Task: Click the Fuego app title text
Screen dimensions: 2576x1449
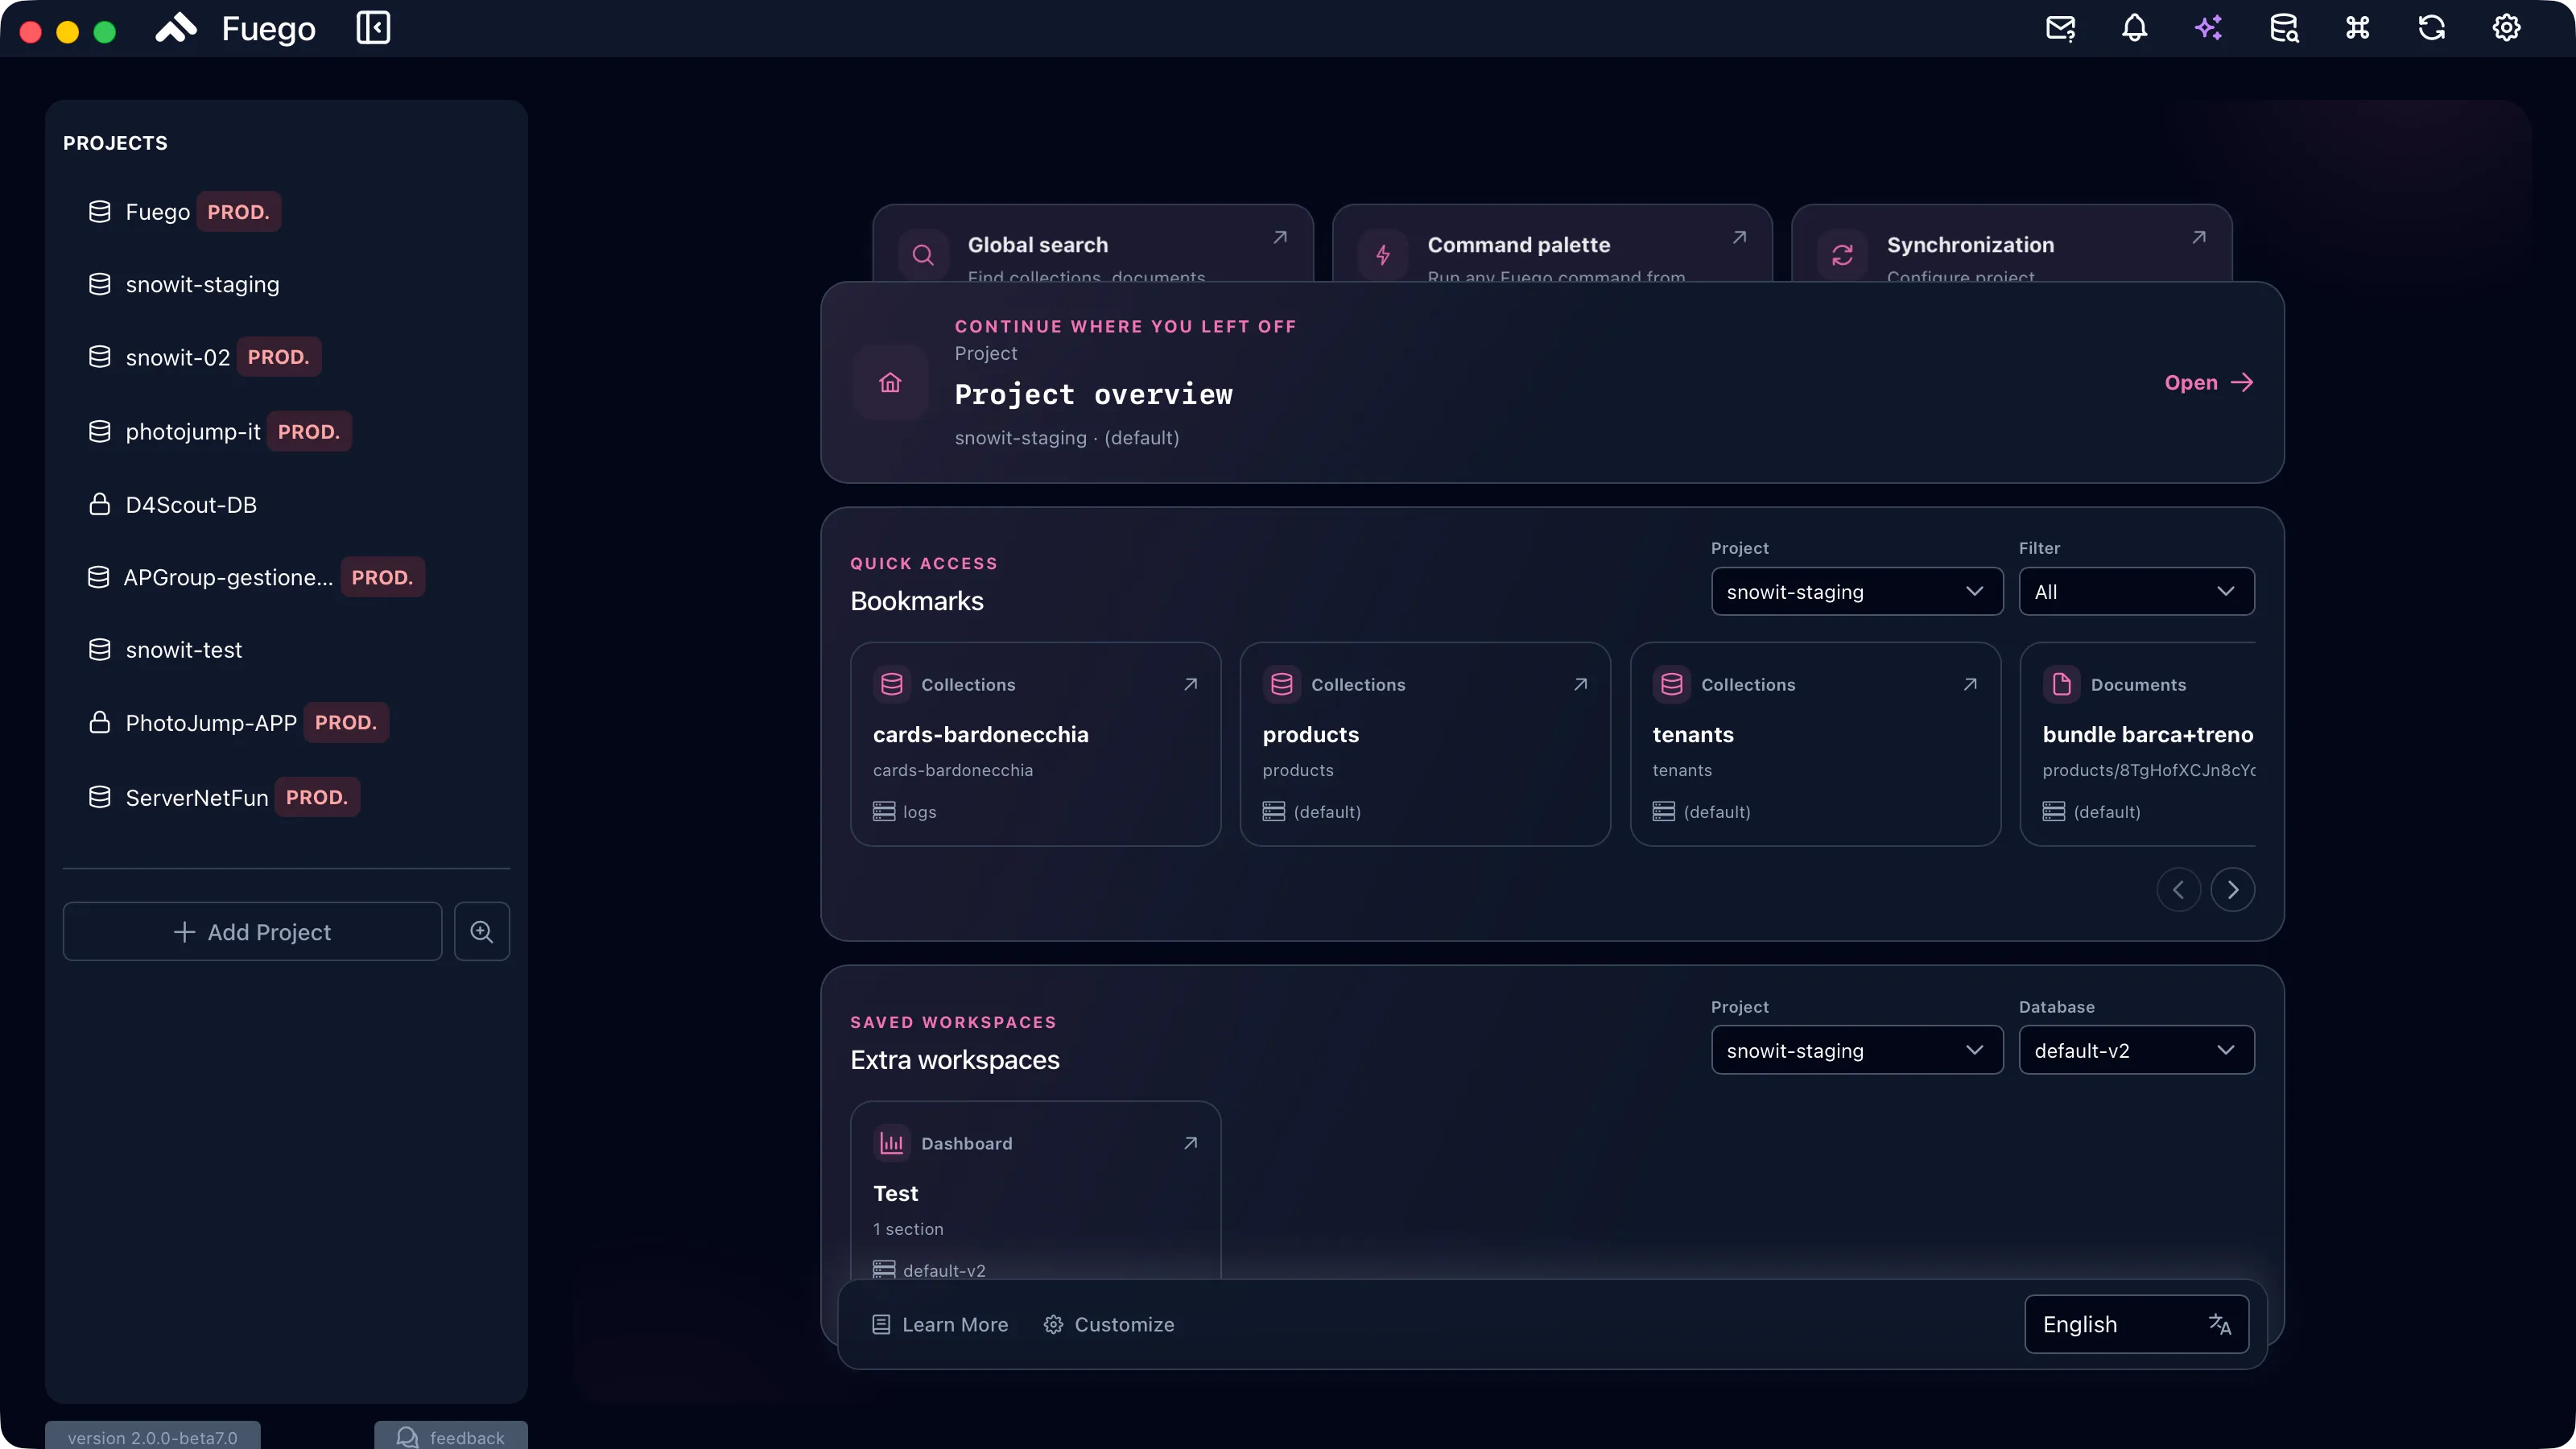Action: (x=268, y=28)
